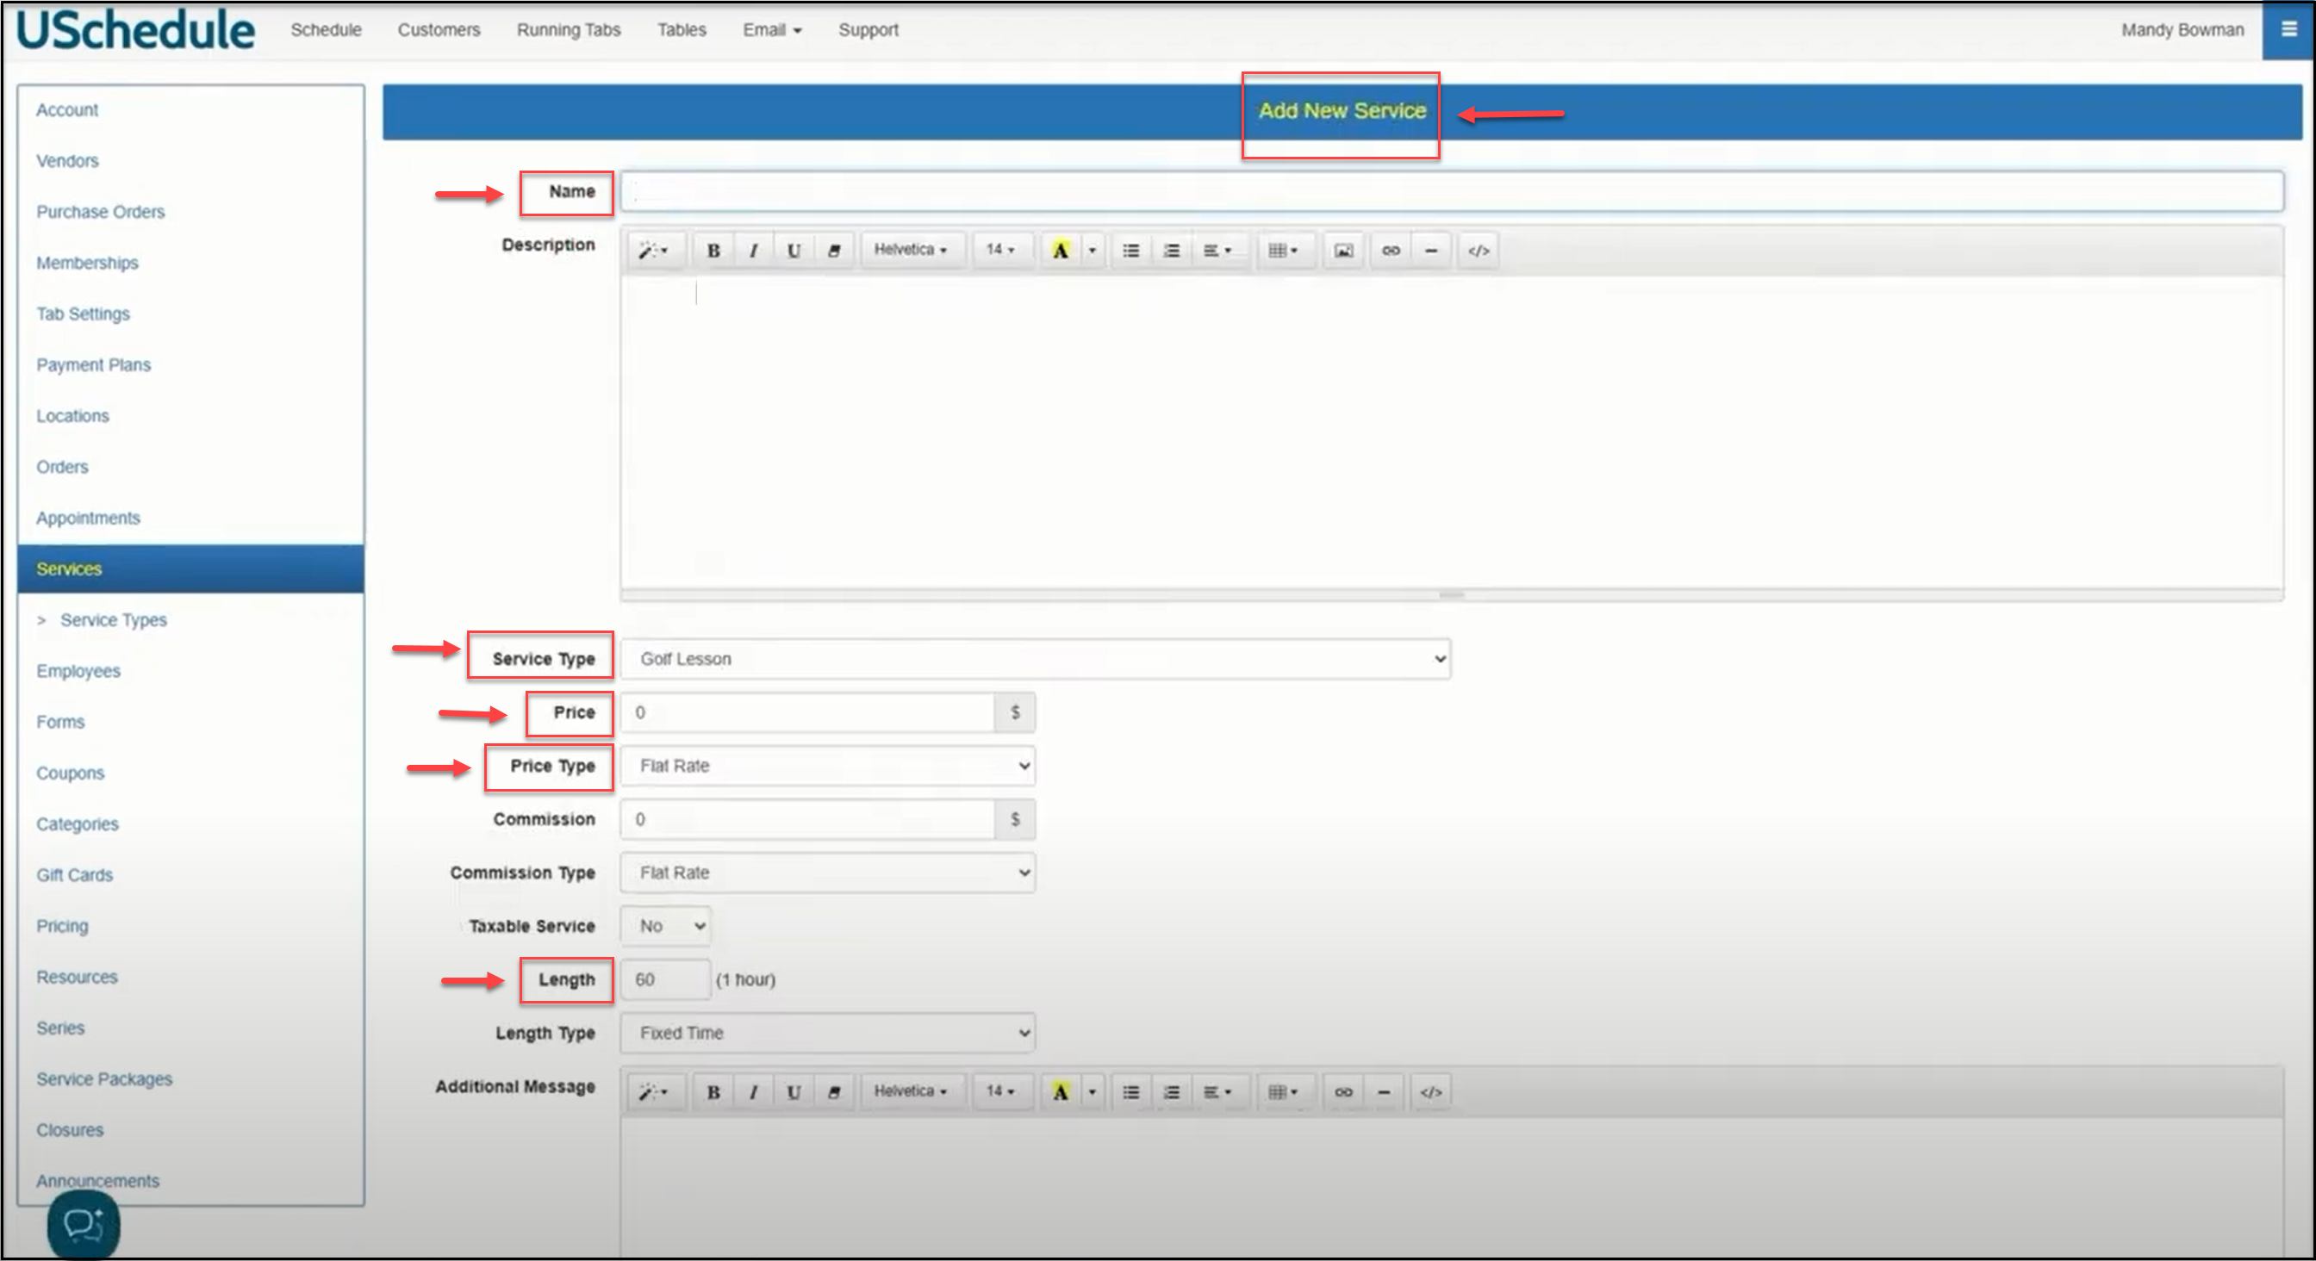The width and height of the screenshot is (2316, 1261).
Task: Click unordered list icon in the Additional Message toolbar
Action: [x=1131, y=1092]
